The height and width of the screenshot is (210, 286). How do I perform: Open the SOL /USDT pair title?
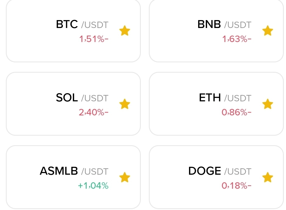click(x=82, y=98)
